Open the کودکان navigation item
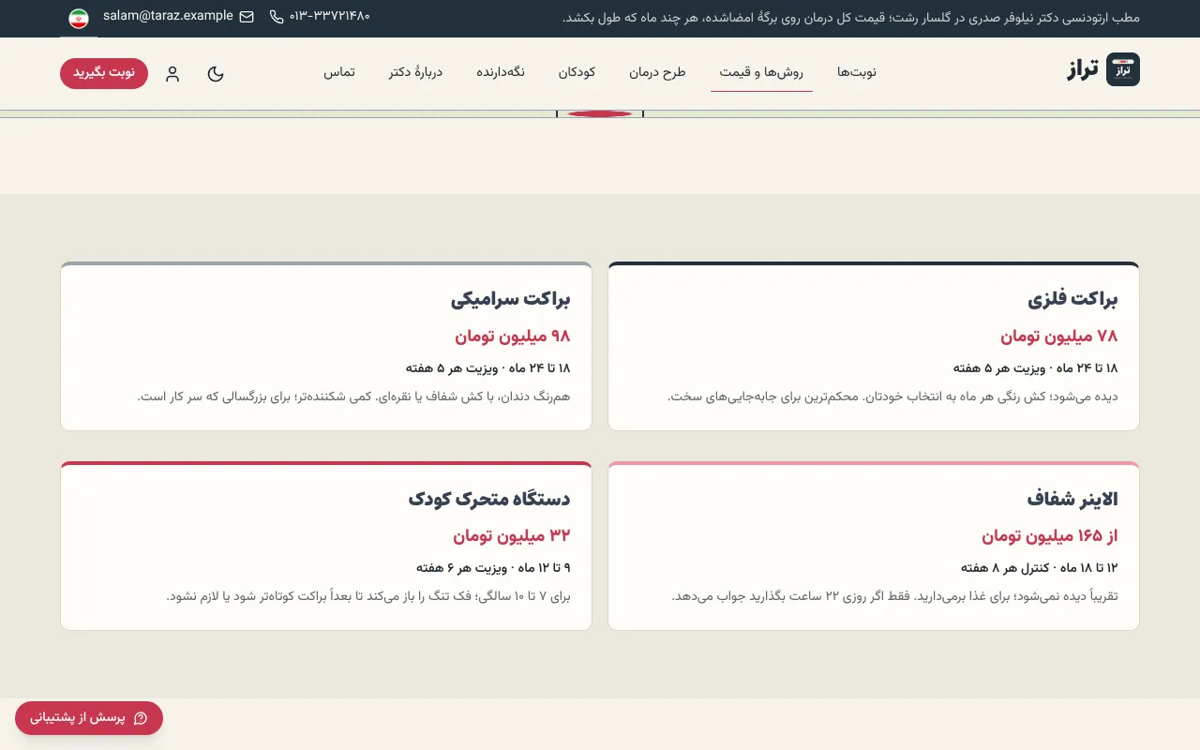This screenshot has height=750, width=1200. point(577,73)
